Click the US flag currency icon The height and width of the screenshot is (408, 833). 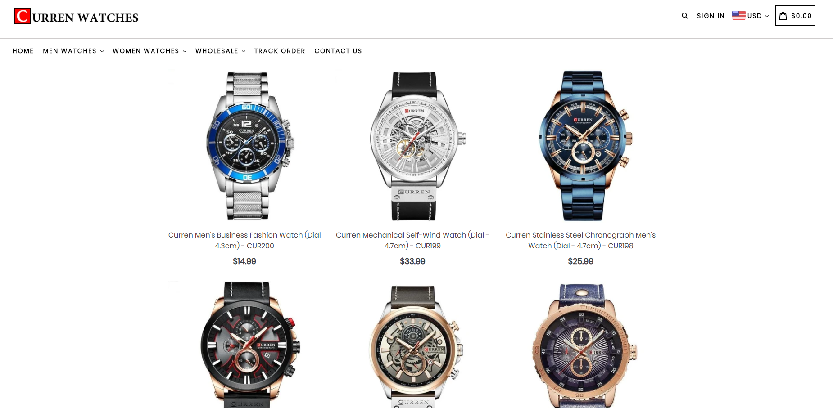tap(738, 15)
